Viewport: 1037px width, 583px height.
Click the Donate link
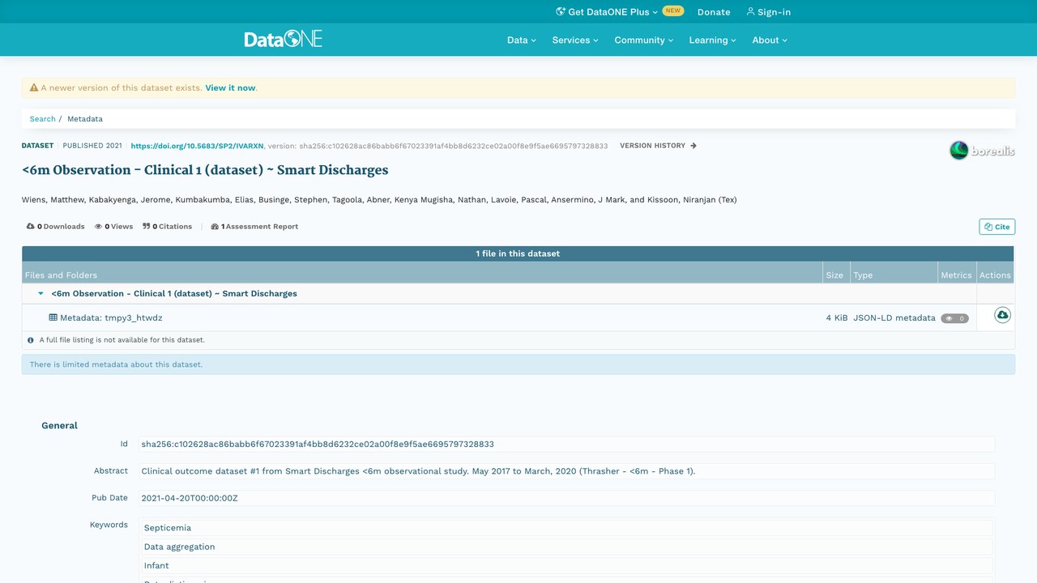[714, 12]
